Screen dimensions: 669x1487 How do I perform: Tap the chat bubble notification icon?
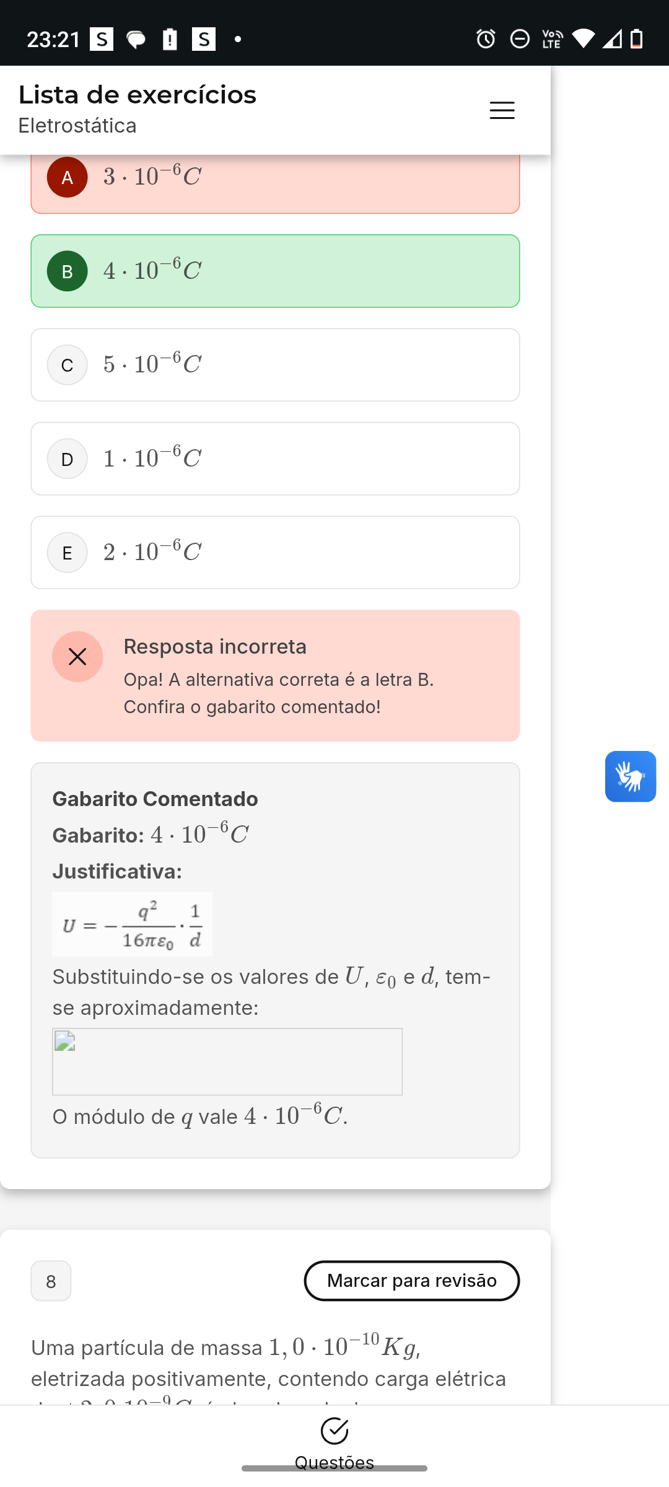136,40
